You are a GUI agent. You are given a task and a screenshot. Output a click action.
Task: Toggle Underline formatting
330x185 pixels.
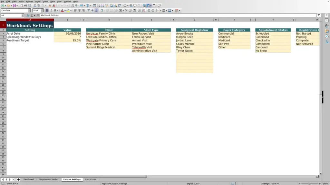[x=55, y=11]
